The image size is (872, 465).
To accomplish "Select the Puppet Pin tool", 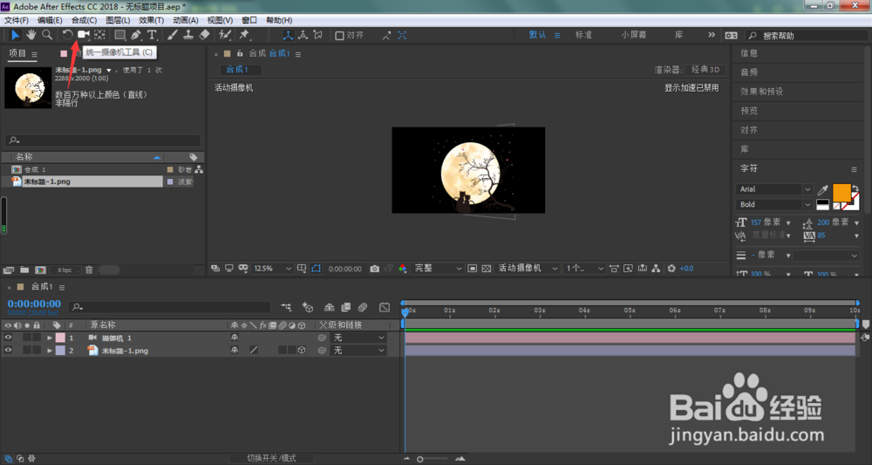I will (x=244, y=35).
